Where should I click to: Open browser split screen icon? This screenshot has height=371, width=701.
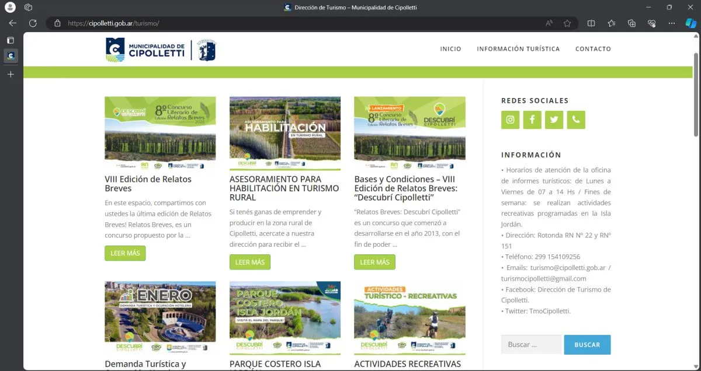[x=591, y=23]
